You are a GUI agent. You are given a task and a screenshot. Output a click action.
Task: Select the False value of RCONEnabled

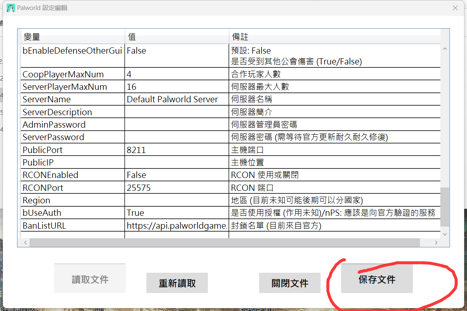coord(177,175)
